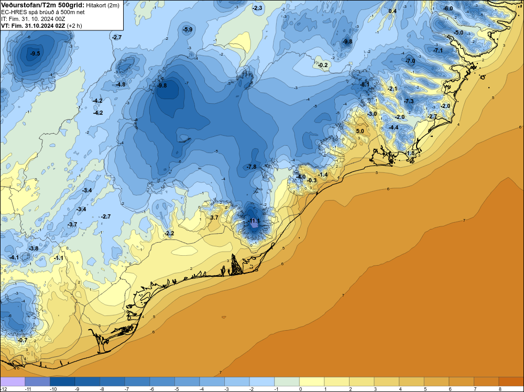Viewport: 524px width, 392px height.
Task: Click the 'IT: Fim. 31. 10. 2024 00Z' line
Action: click(x=33, y=19)
